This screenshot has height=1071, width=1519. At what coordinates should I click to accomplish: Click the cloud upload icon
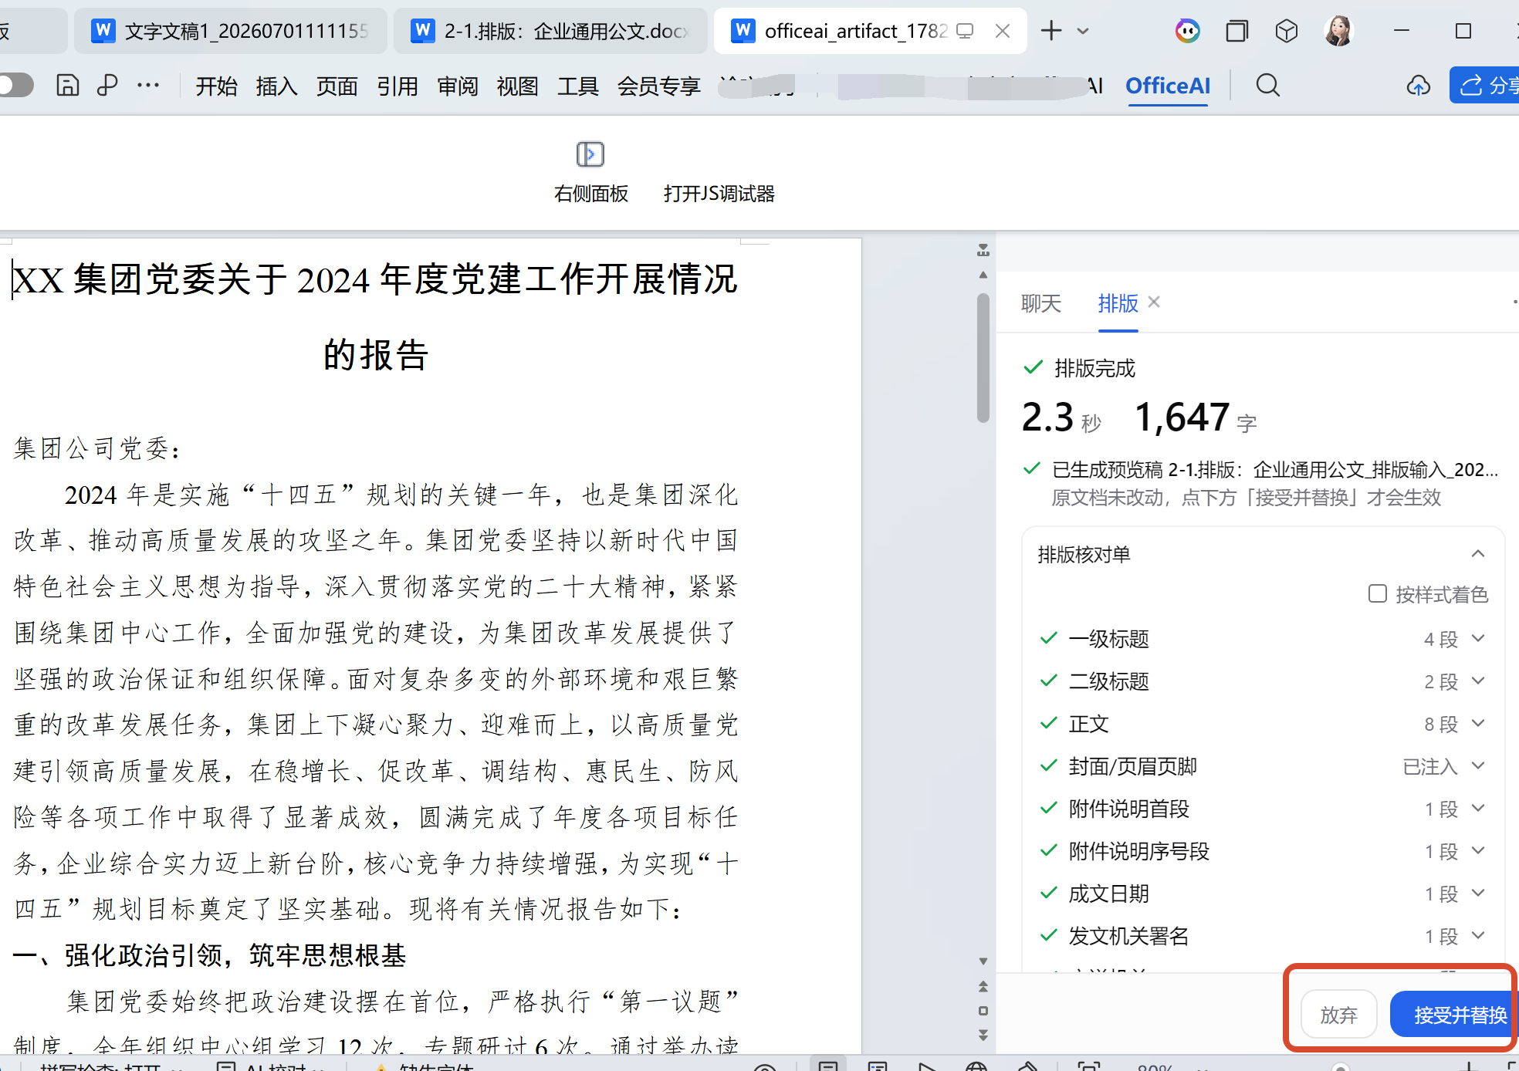click(x=1418, y=85)
